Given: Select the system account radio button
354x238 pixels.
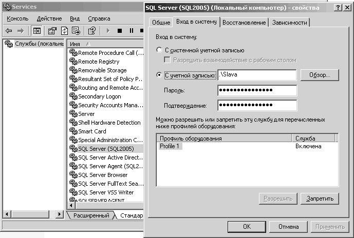Looking at the screenshot, I should pos(159,50).
